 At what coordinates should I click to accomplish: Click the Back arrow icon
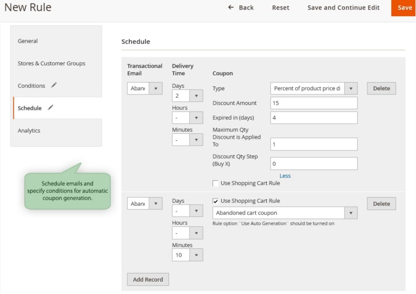point(231,8)
